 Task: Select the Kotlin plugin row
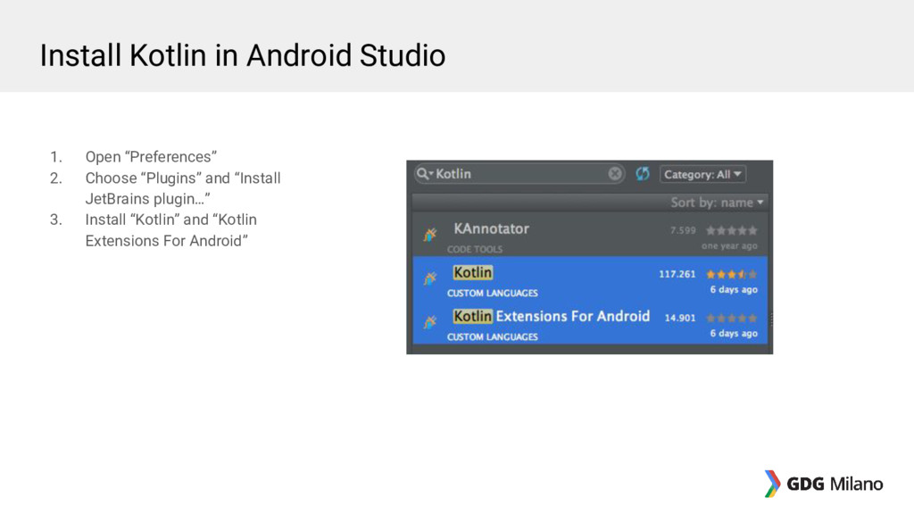click(x=590, y=278)
